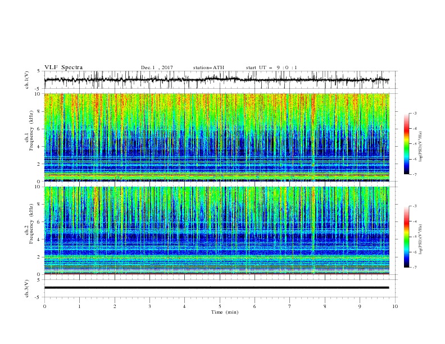Click the ch.1 "Frequency (kHz)" axis label
This screenshot has height=344, width=445.
pos(31,130)
